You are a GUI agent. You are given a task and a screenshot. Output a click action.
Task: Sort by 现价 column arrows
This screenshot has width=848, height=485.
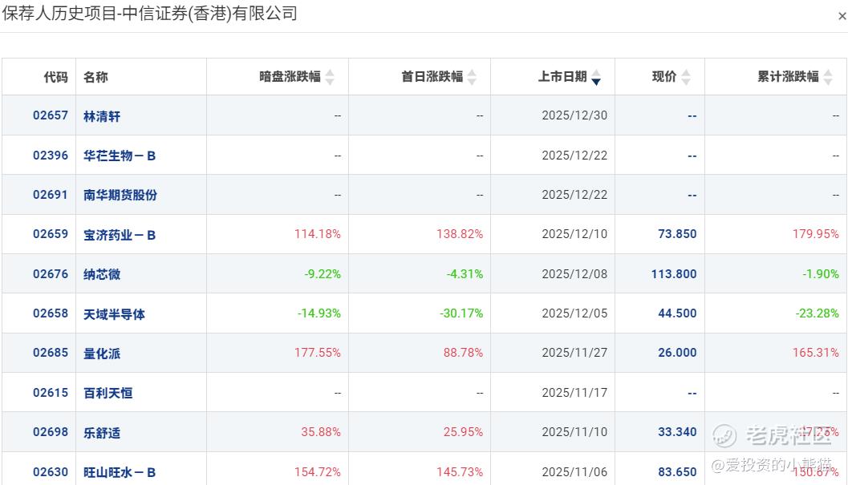pyautogui.click(x=686, y=77)
